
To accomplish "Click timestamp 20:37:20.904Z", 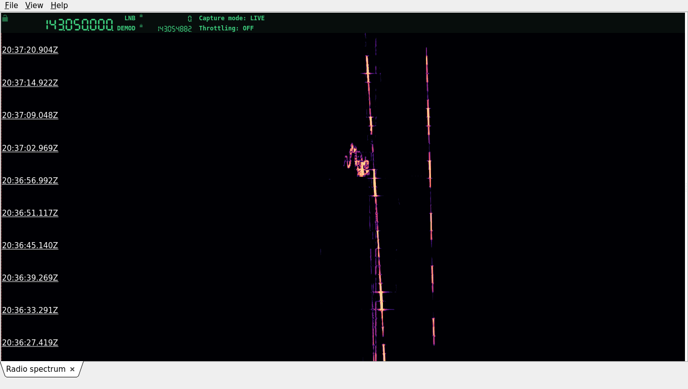I will pyautogui.click(x=30, y=50).
